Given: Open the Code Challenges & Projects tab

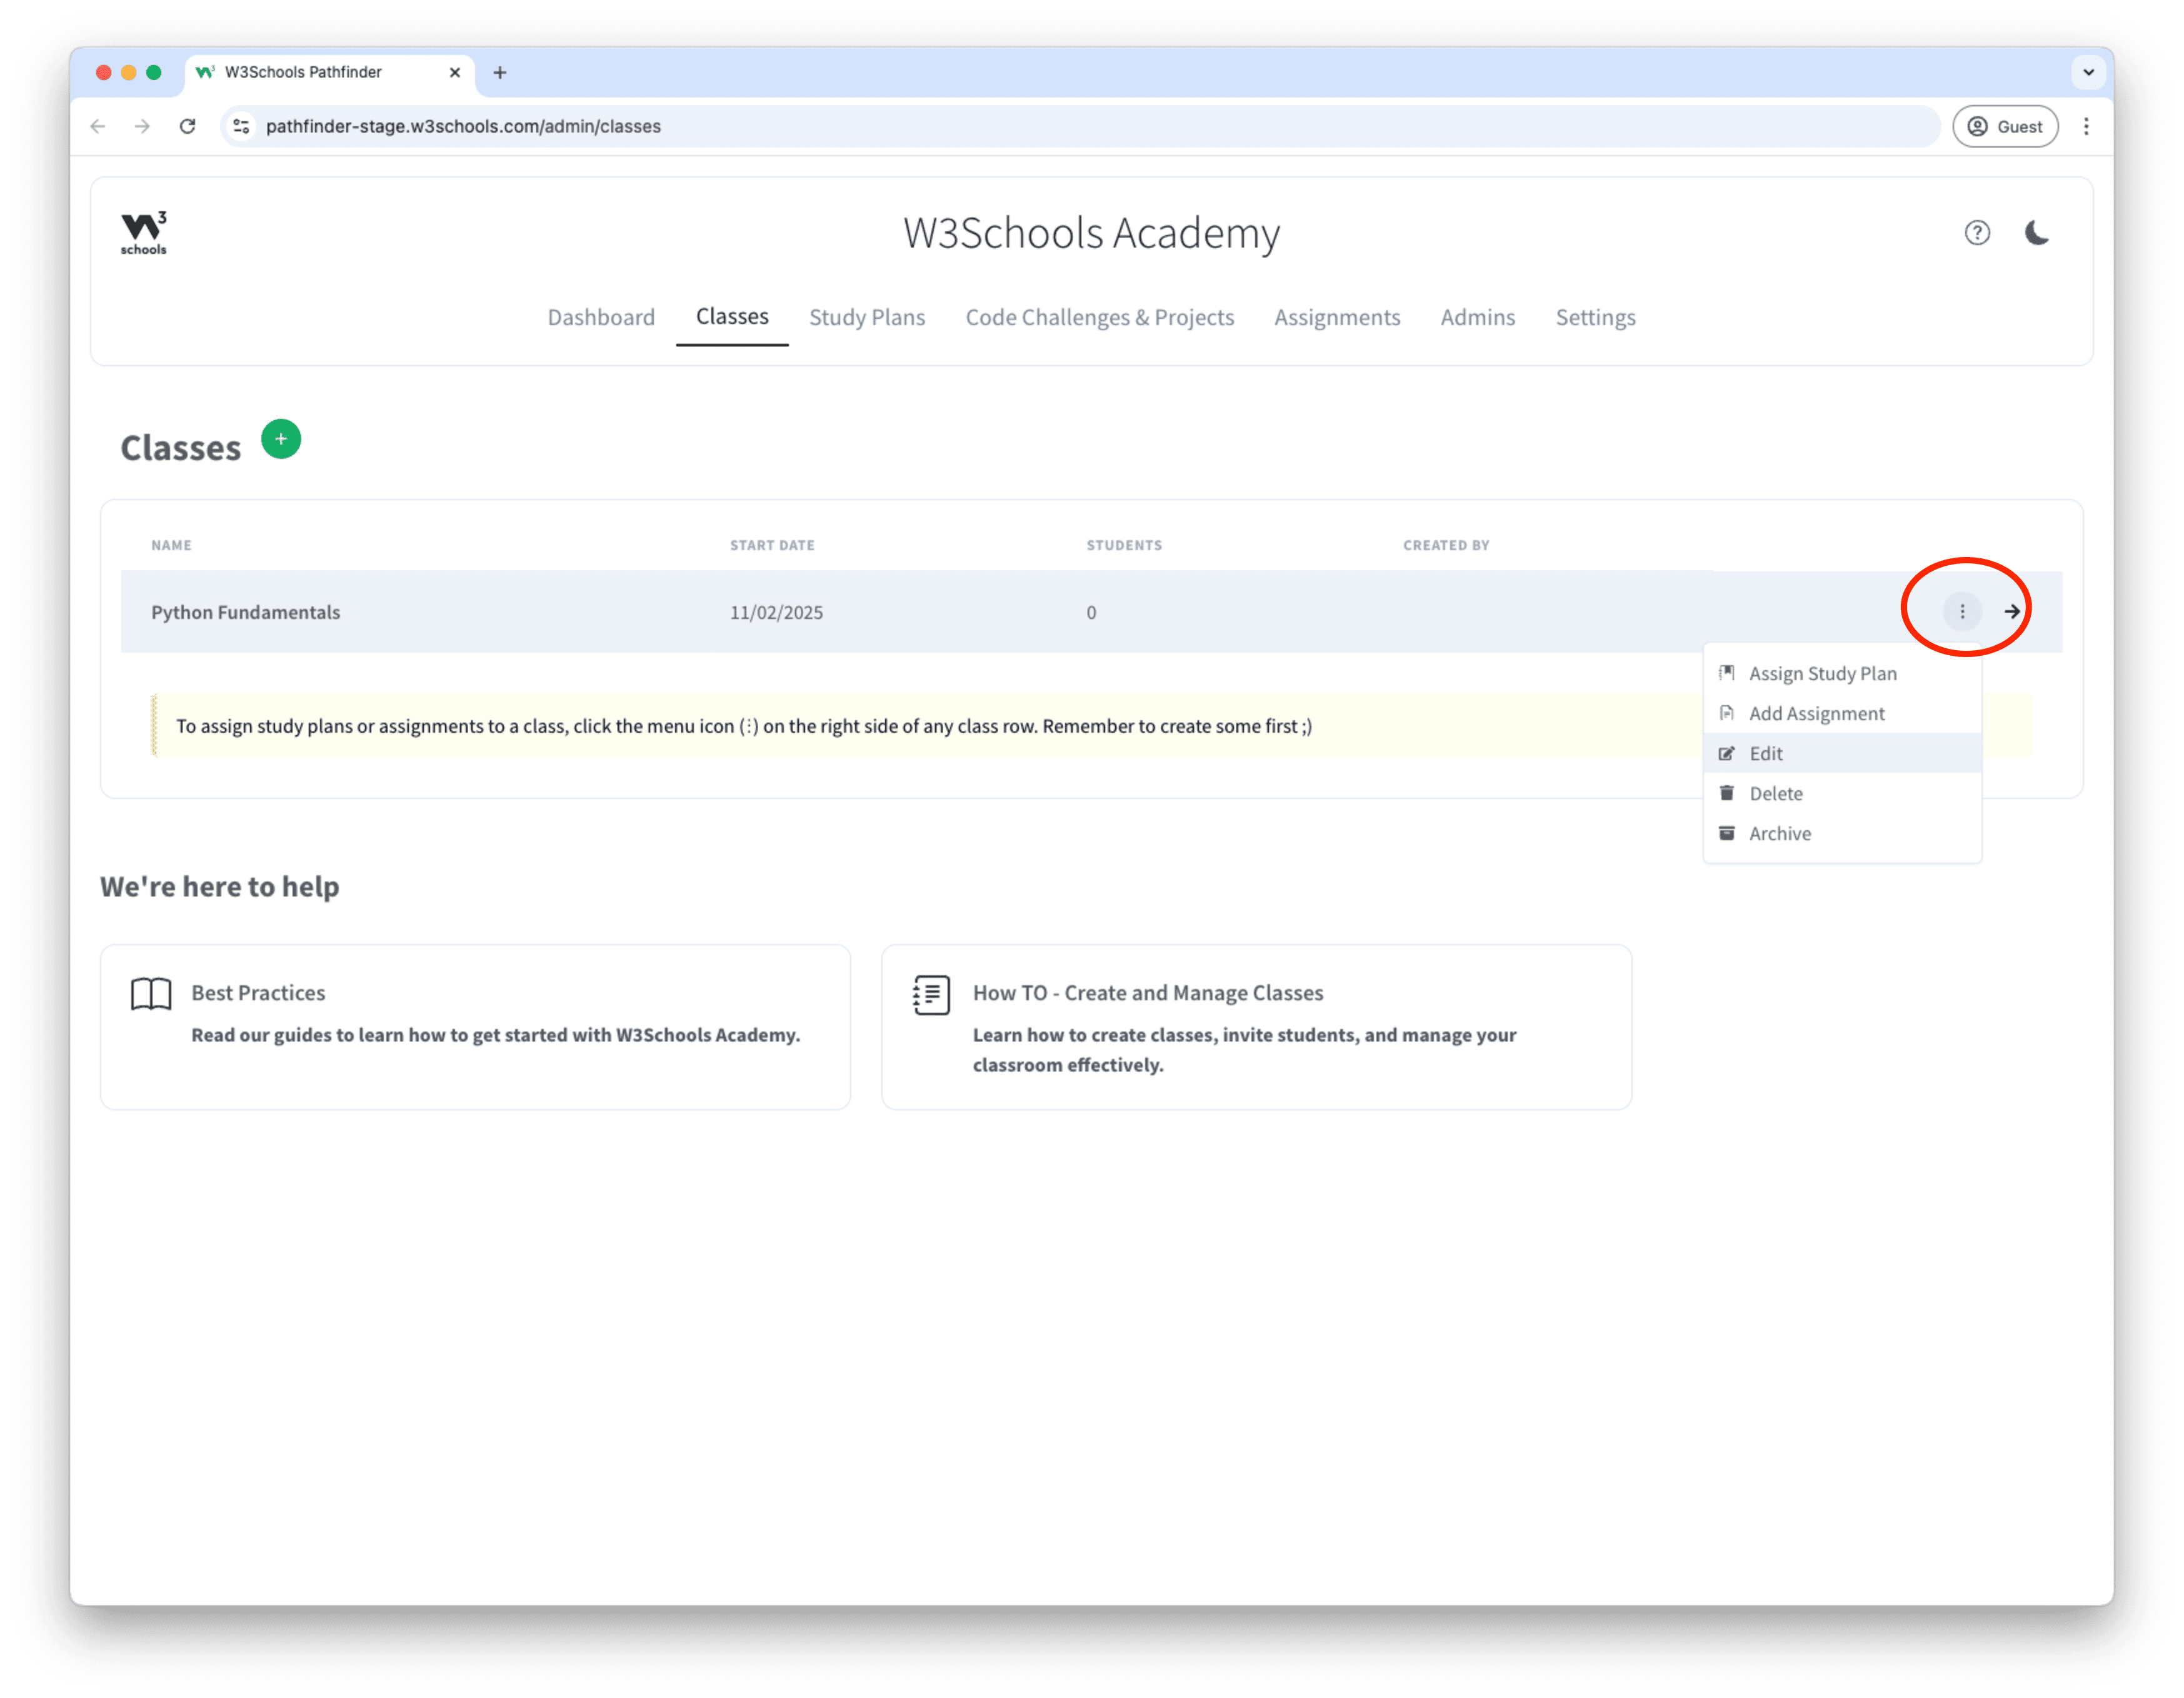Looking at the screenshot, I should (1099, 317).
